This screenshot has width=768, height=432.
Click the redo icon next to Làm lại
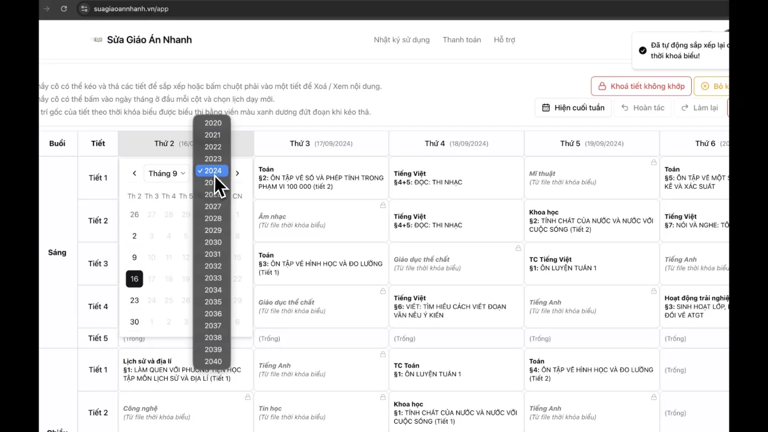click(686, 107)
